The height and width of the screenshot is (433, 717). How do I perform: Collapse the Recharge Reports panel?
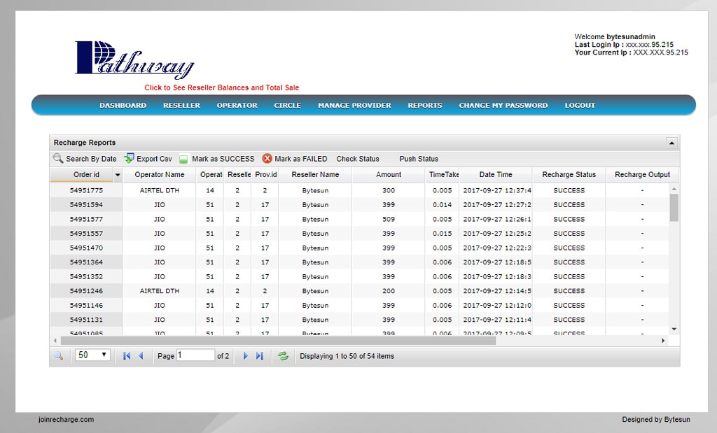(x=671, y=143)
